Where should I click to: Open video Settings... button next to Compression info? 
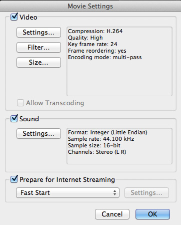click(38, 32)
